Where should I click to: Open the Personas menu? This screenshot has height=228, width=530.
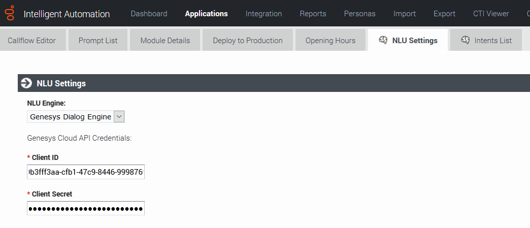(359, 14)
